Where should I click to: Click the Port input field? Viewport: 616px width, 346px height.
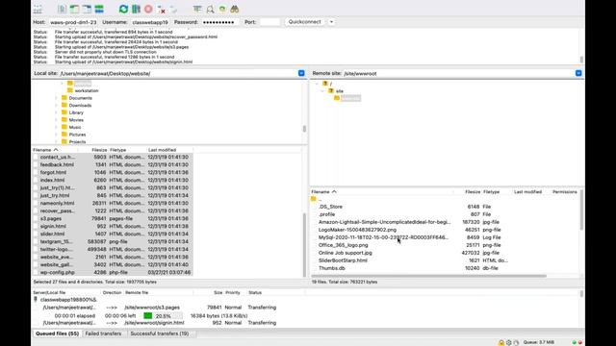pos(269,22)
